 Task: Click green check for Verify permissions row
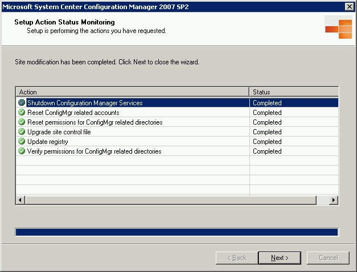22,151
